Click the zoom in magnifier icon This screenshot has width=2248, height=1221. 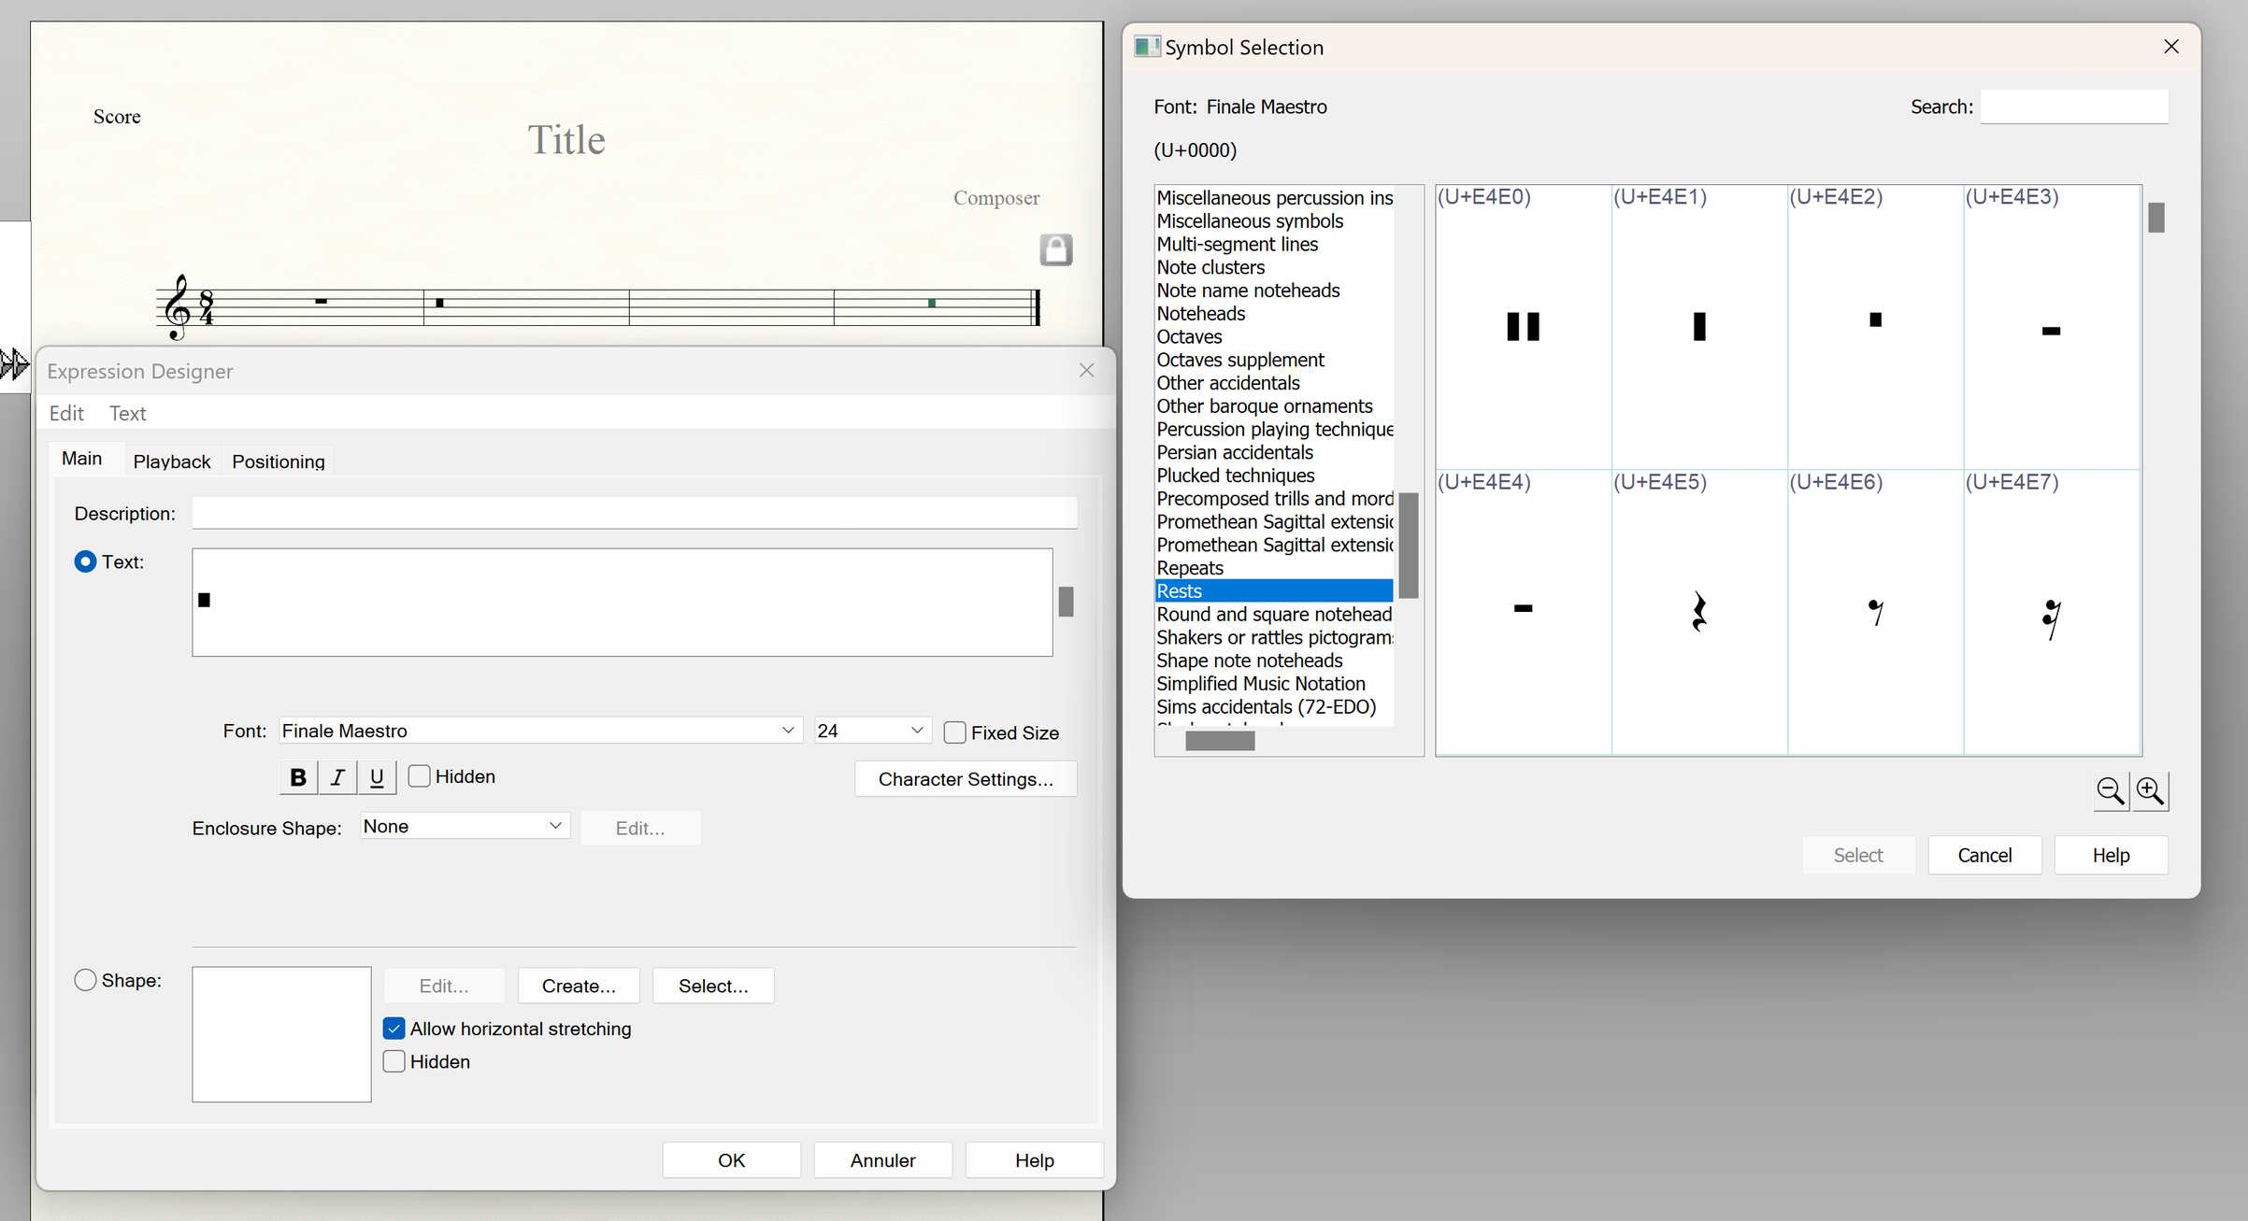[x=2150, y=791]
